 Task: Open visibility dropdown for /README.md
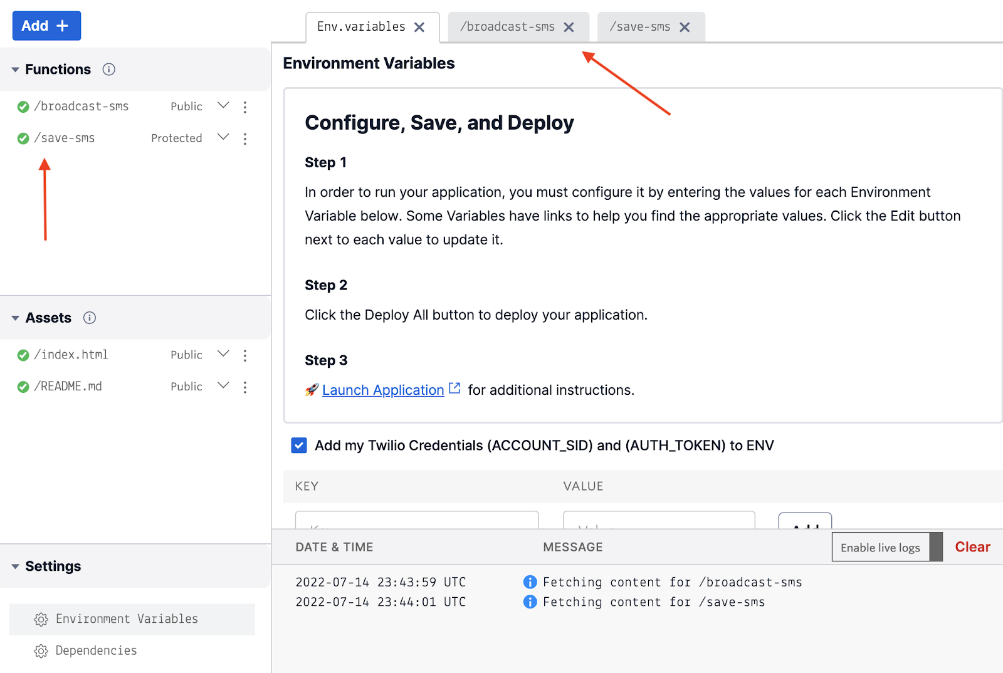point(223,385)
